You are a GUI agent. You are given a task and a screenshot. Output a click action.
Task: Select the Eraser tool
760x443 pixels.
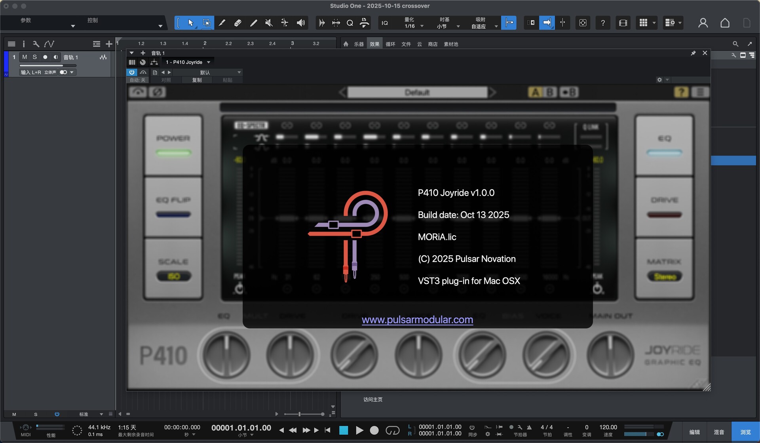point(237,23)
